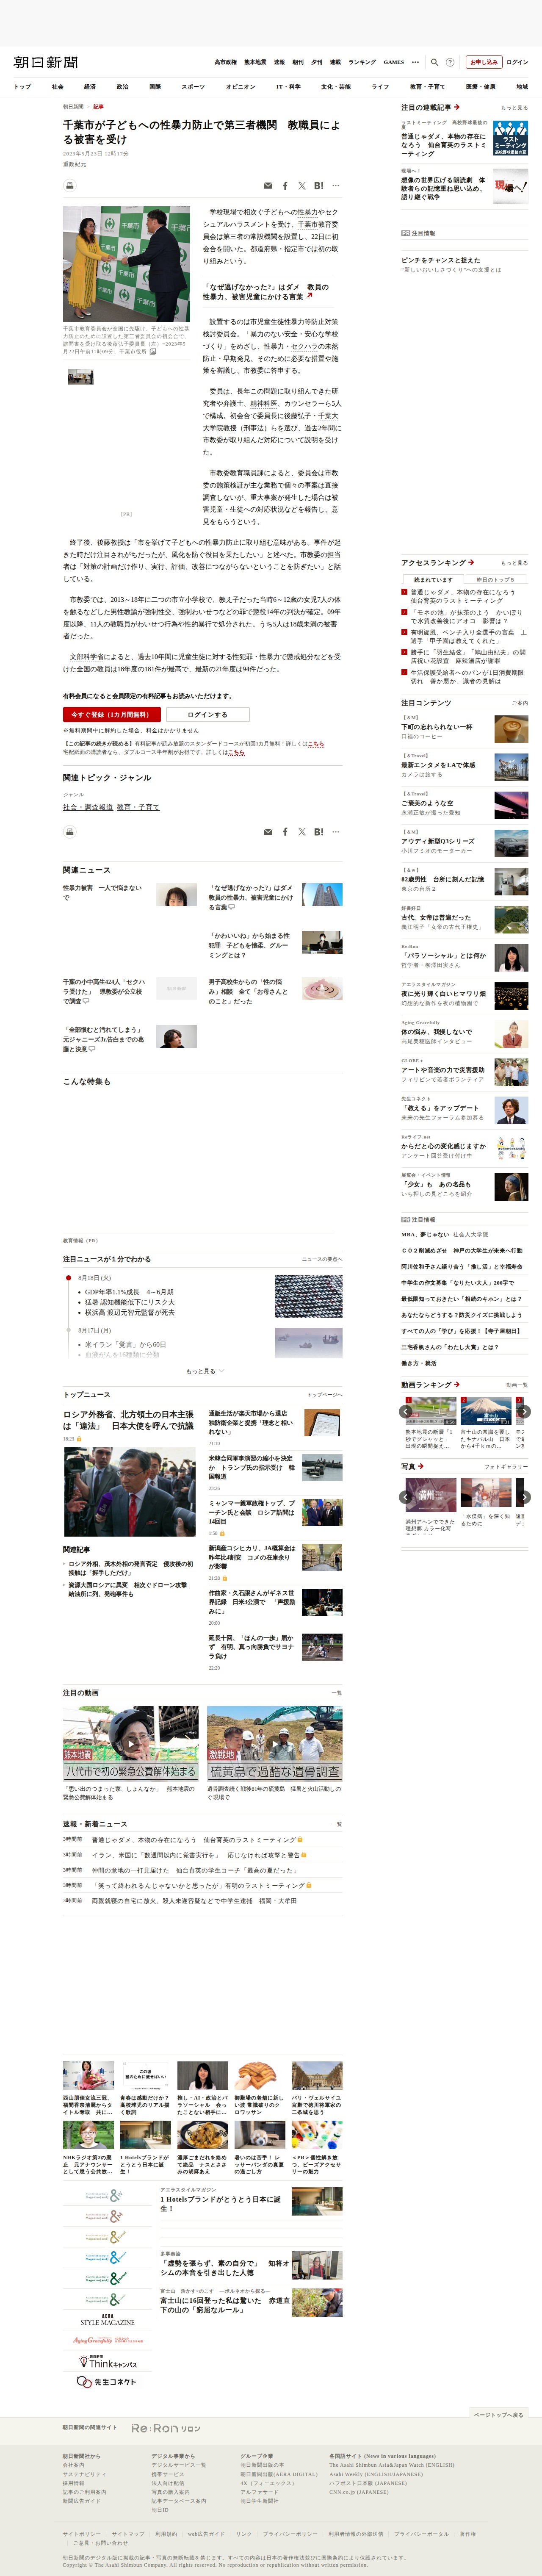Open the 下町の忘れられない一杯 content item
542x2576 pixels.
(437, 727)
